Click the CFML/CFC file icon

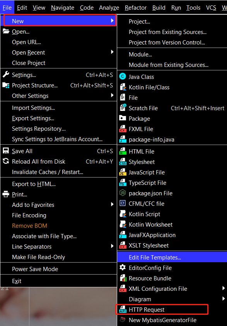(123, 203)
